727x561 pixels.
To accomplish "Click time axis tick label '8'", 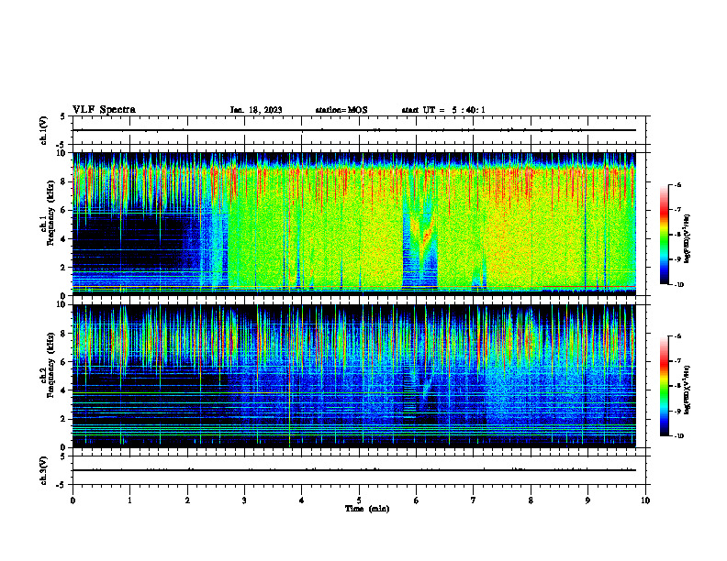I will (531, 500).
